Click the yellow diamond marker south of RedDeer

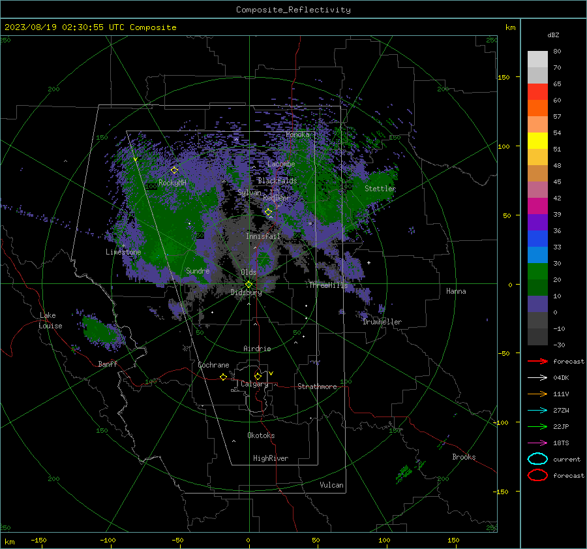pos(268,212)
